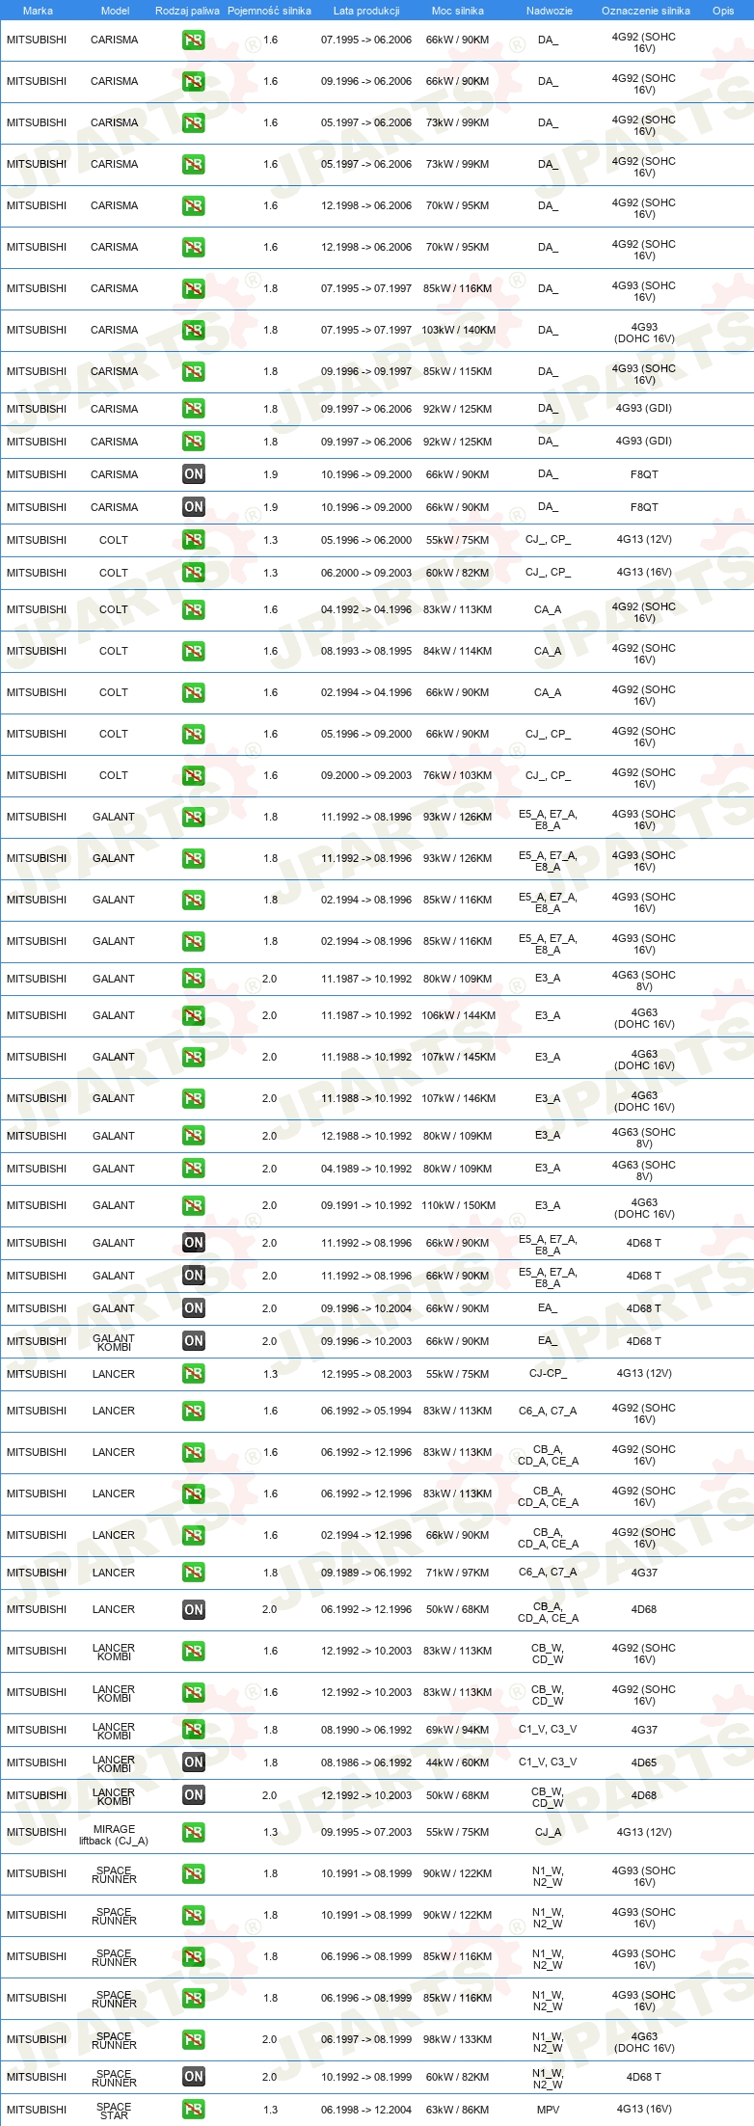Viewport: 754px width, 2126px height.
Task: Select the '08.1986 -> 06.1992' production years cell
Action: pos(366,1763)
